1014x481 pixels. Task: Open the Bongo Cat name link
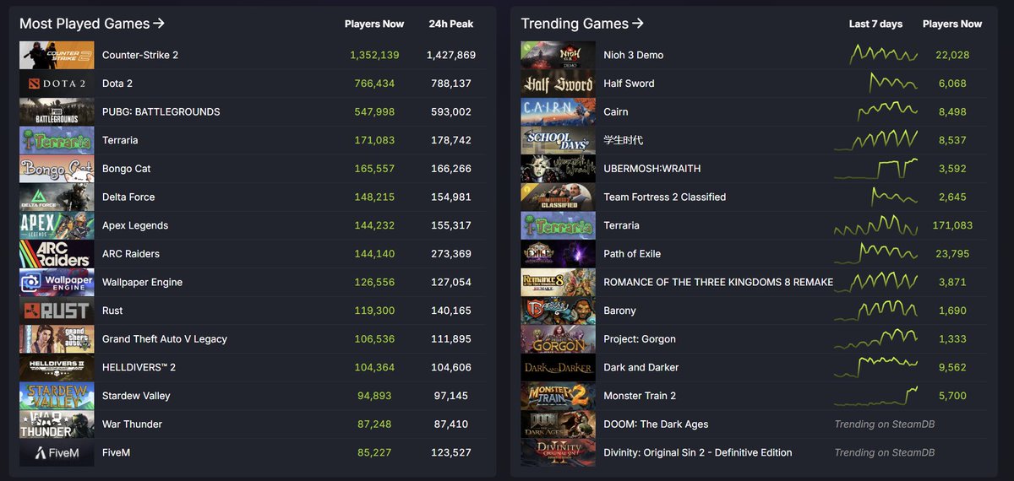pos(127,169)
